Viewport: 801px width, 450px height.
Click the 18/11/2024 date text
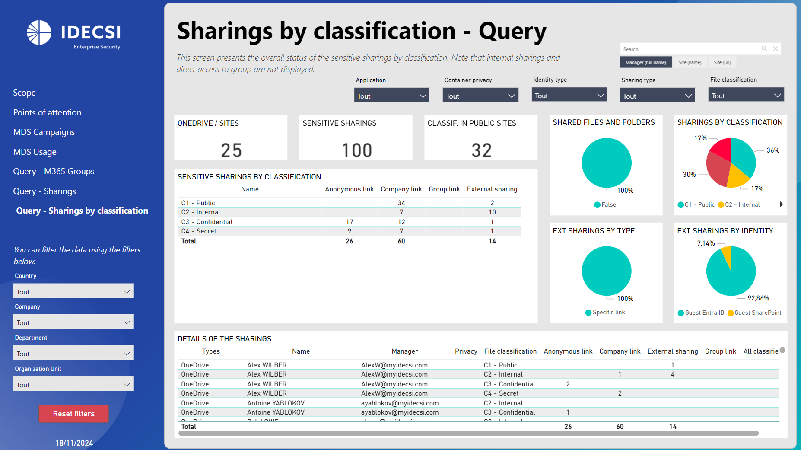(74, 443)
